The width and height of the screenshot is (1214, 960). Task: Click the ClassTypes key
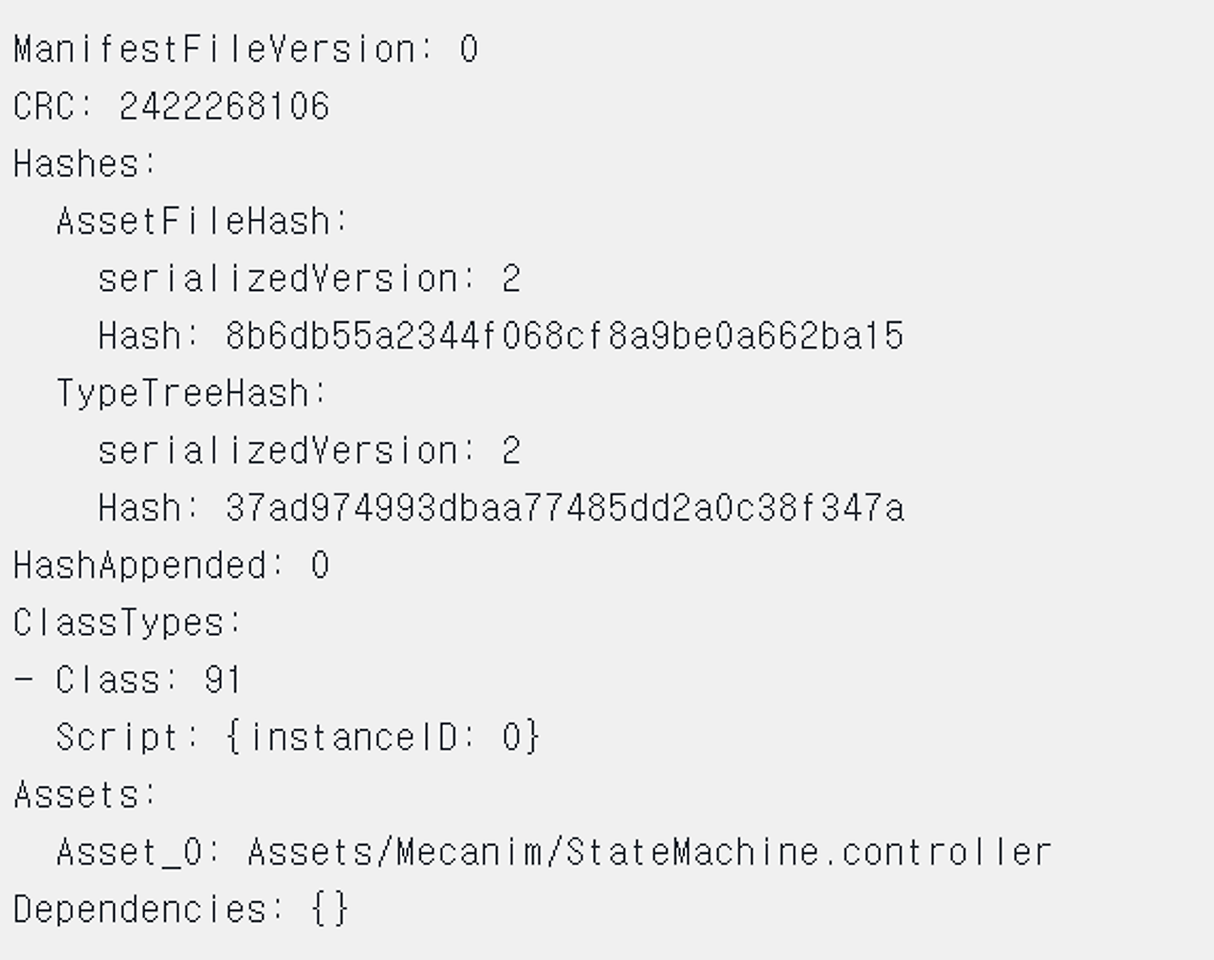(128, 623)
